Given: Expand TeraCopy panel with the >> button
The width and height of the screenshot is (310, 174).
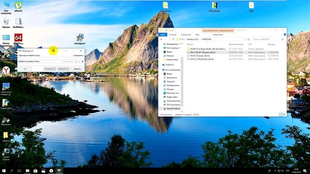Looking at the screenshot, I should [x=25, y=69].
